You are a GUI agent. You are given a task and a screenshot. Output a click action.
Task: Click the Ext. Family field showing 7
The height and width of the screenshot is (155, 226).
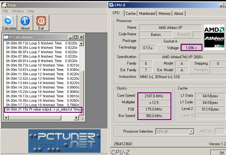point(146,70)
